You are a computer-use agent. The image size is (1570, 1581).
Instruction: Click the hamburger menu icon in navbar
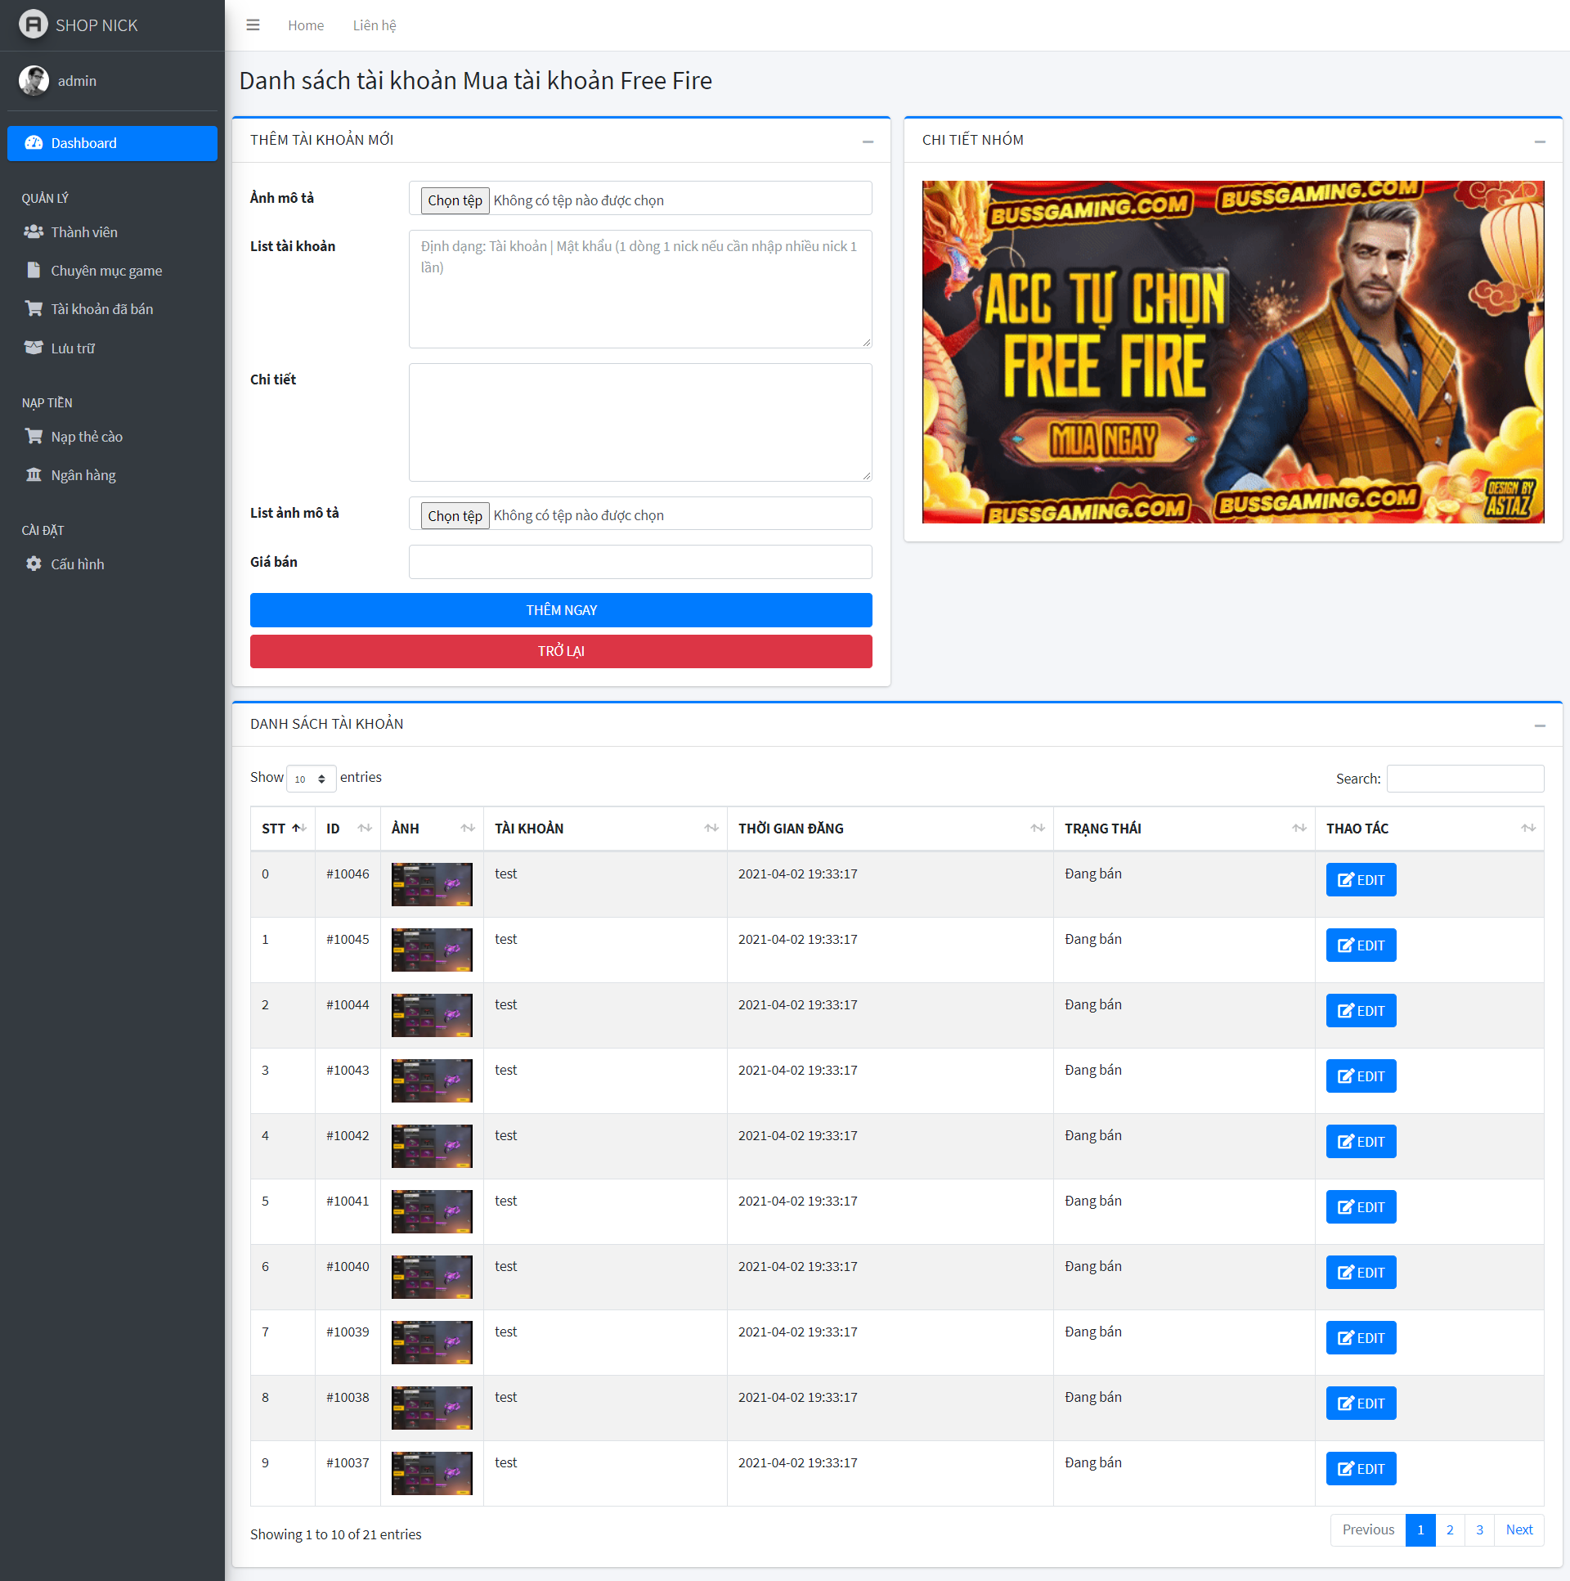[253, 25]
